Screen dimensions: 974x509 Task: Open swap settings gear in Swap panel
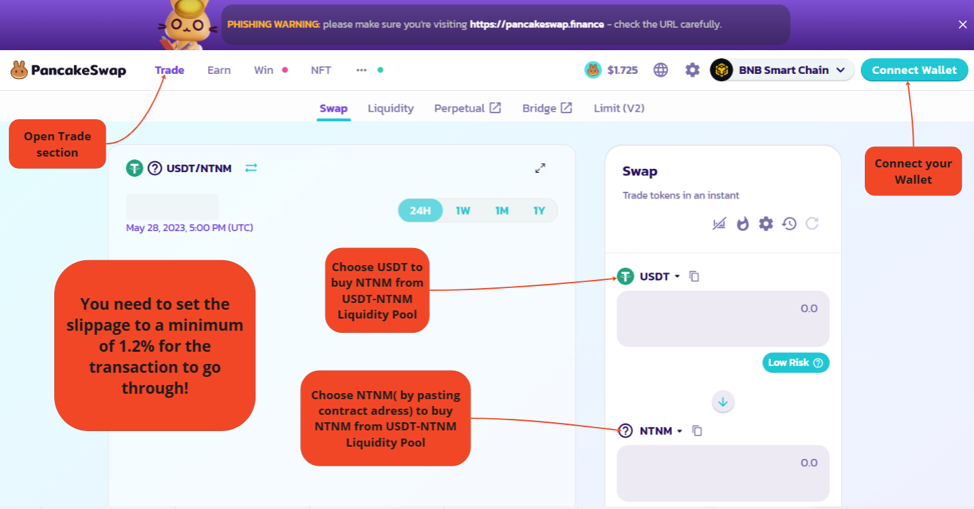pyautogui.click(x=765, y=224)
